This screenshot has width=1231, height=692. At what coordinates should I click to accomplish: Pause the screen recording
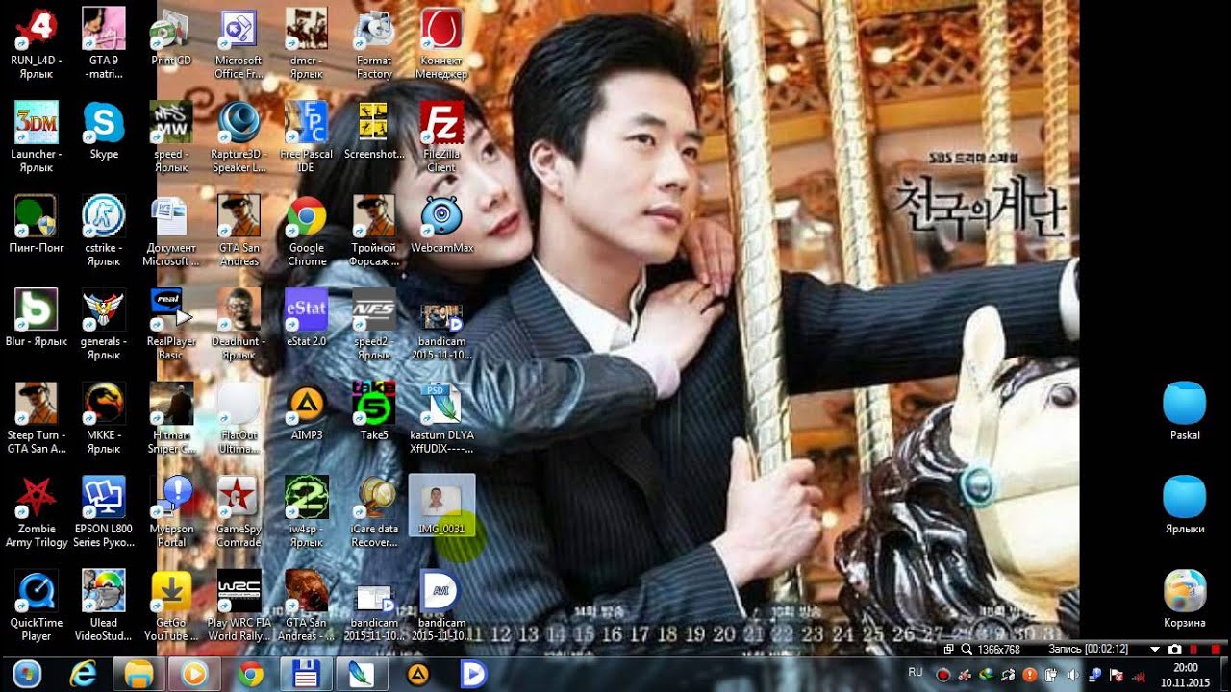pyautogui.click(x=1193, y=650)
